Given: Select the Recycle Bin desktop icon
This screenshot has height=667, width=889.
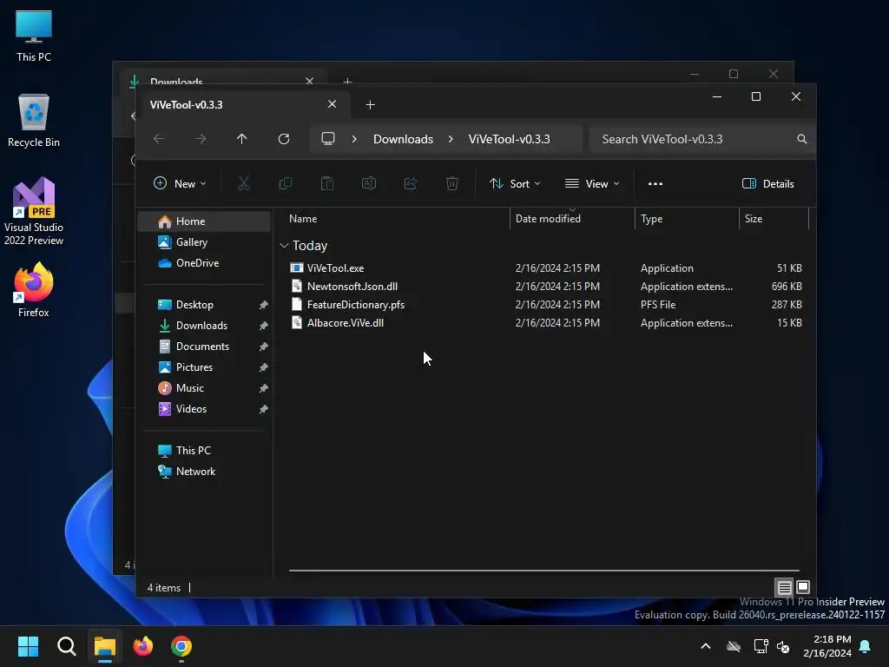Looking at the screenshot, I should pos(34,121).
